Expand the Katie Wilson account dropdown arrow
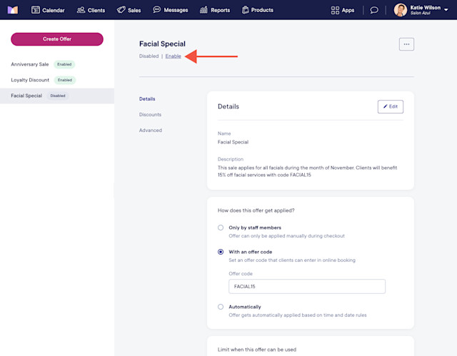 coord(446,10)
